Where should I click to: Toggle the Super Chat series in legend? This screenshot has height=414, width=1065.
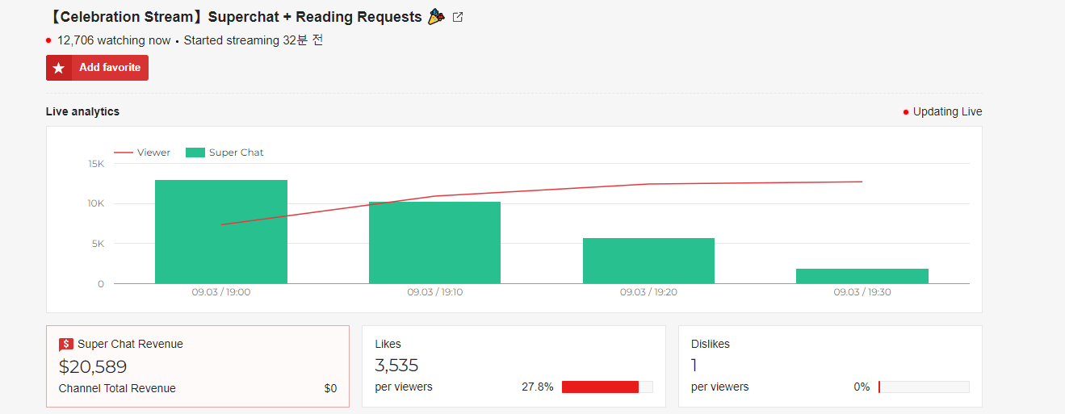pyautogui.click(x=225, y=153)
